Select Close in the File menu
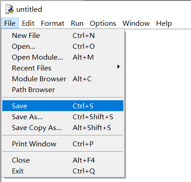This screenshot has height=182, width=191. [x=63, y=160]
